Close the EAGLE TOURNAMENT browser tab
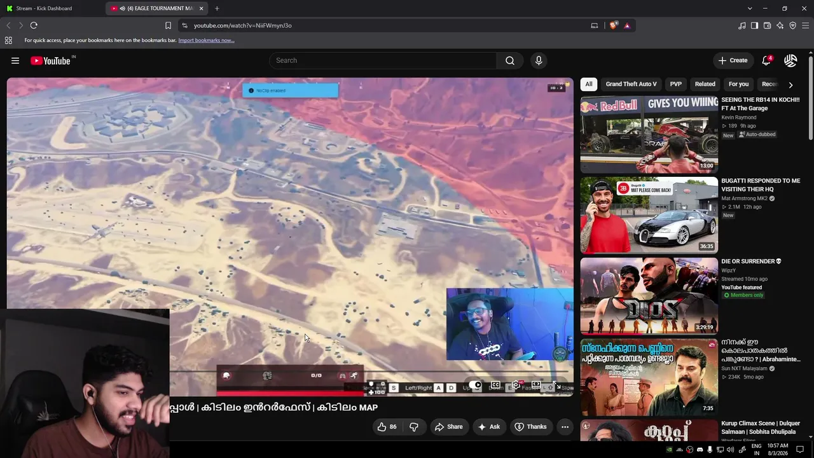The height and width of the screenshot is (458, 814). tap(202, 8)
